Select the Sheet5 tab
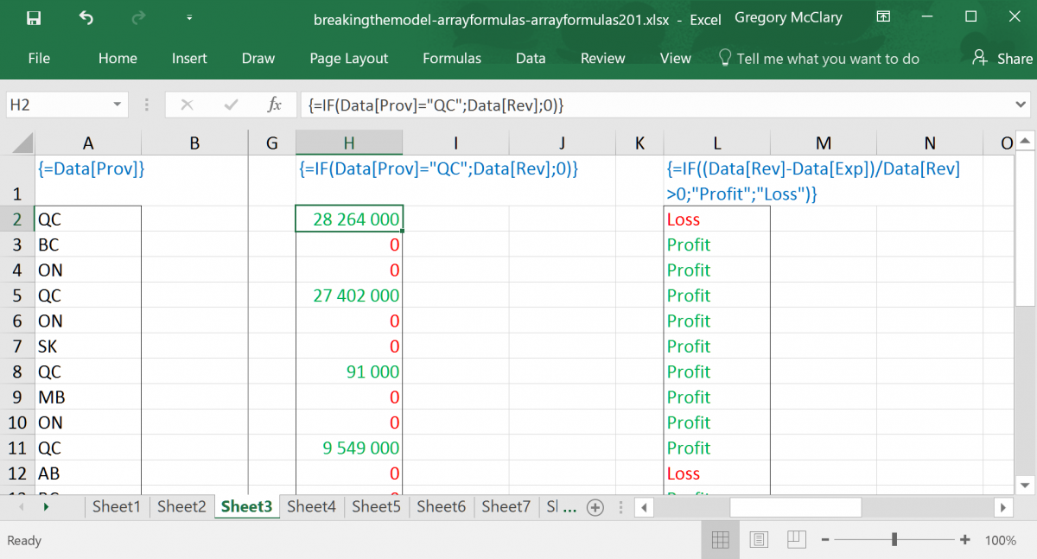Image resolution: width=1037 pixels, height=559 pixels. (x=375, y=507)
